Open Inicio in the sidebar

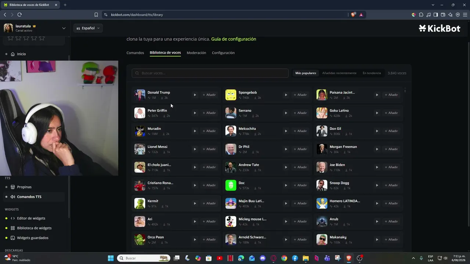click(21, 54)
